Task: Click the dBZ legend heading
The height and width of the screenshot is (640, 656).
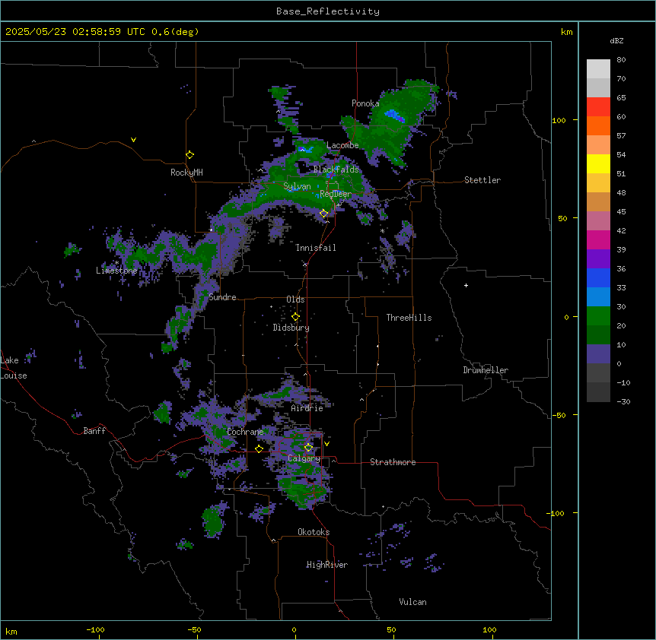Action: (616, 41)
